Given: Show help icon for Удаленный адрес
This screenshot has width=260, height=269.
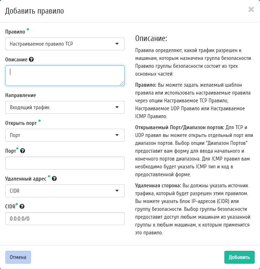Looking at the screenshot, I should coord(54,179).
